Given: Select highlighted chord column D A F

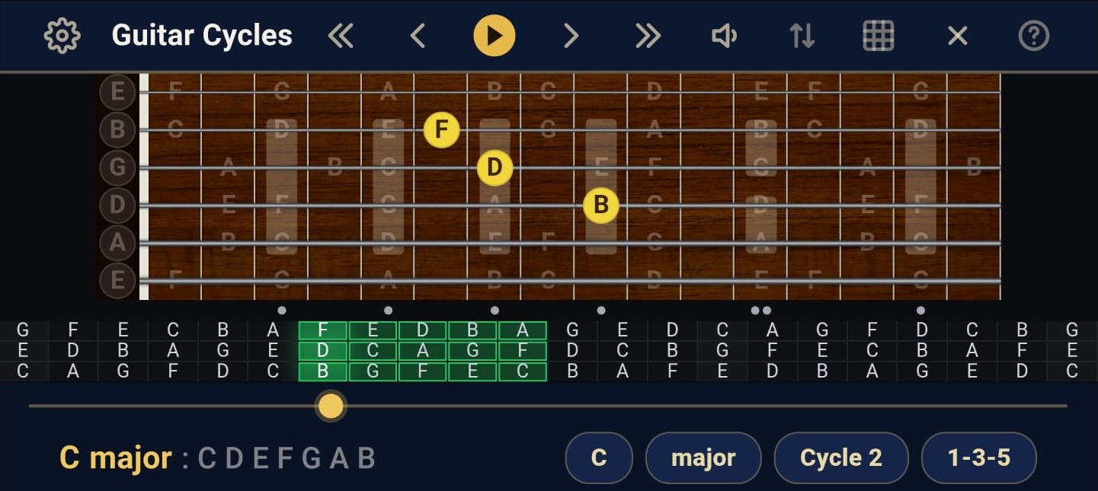Looking at the screenshot, I should tap(423, 351).
